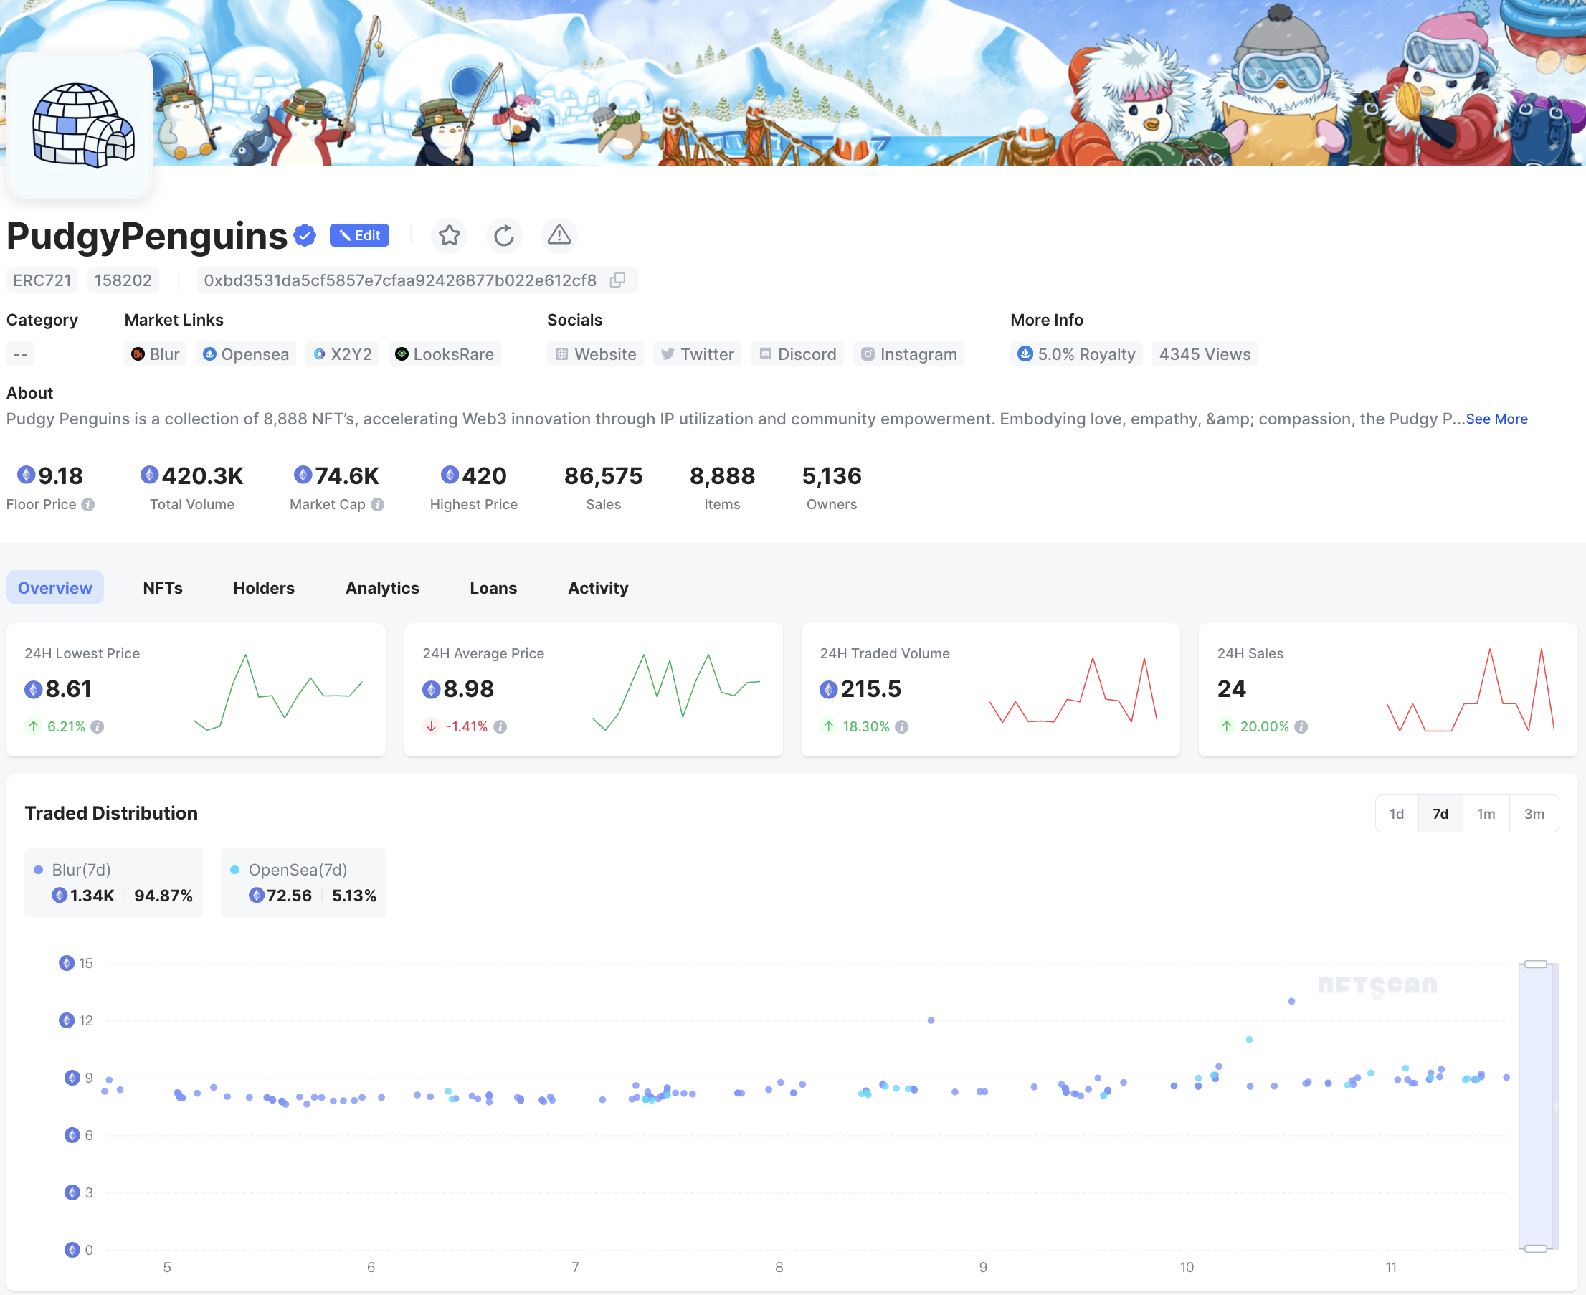Click the info icon beside 6.21%
The height and width of the screenshot is (1295, 1586).
coord(97,727)
